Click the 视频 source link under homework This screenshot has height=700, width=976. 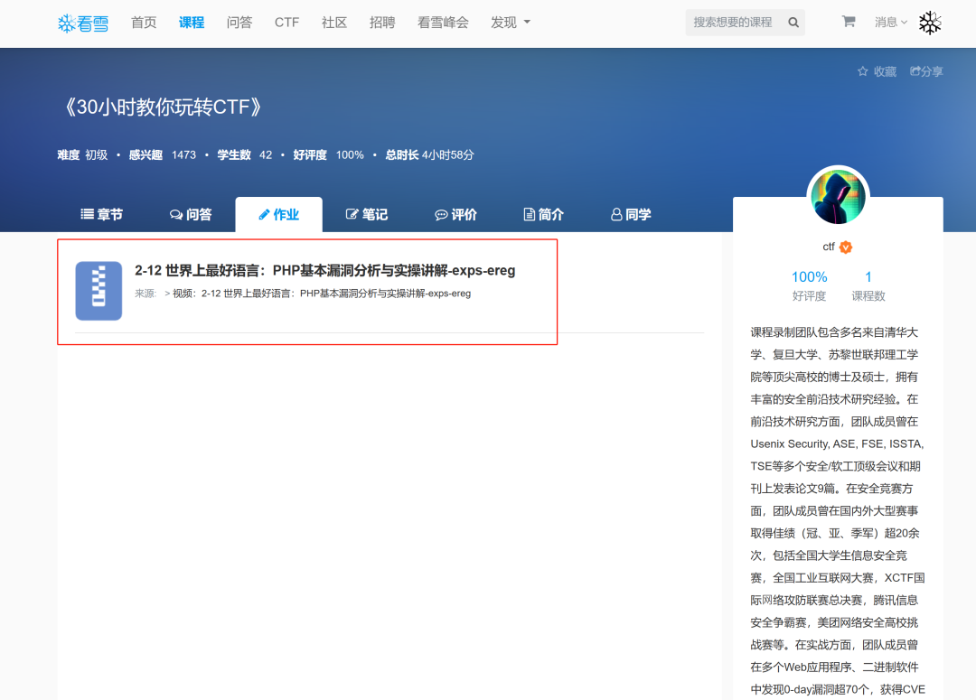pyautogui.click(x=321, y=294)
